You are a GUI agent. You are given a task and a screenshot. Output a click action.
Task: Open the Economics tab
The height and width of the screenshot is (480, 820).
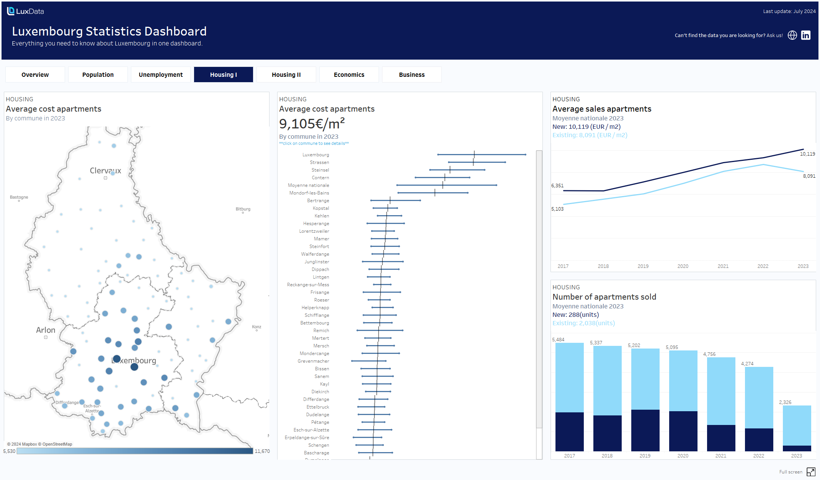point(349,75)
